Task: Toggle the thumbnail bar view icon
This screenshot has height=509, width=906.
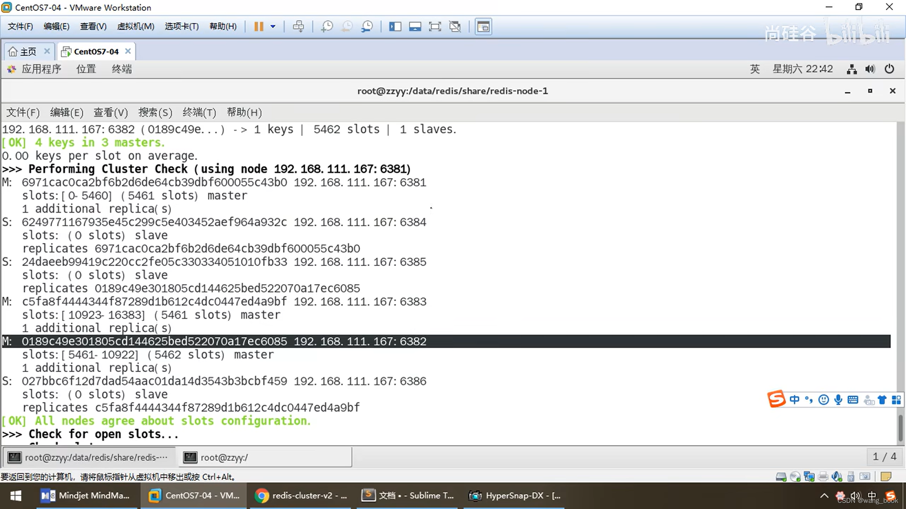Action: point(415,26)
